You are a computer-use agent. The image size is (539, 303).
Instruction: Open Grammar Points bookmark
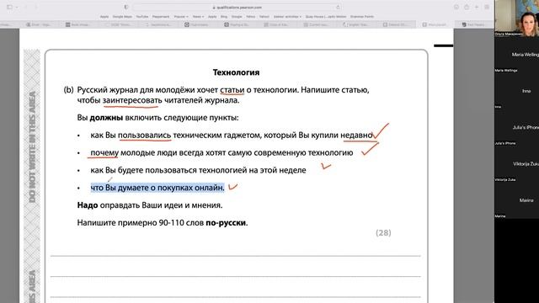362,17
